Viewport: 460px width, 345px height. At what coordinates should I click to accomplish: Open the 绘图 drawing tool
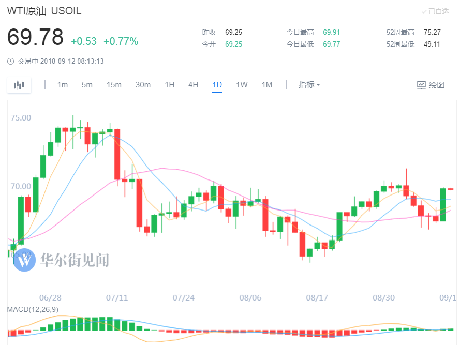click(431, 85)
